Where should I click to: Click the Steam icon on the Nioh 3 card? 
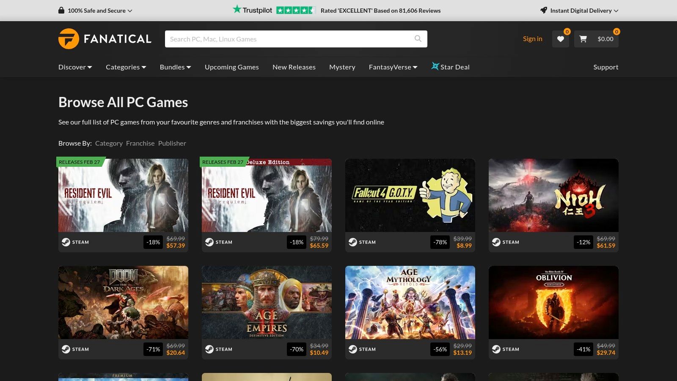(x=495, y=242)
